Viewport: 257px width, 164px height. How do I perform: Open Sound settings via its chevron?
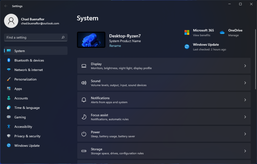point(245,83)
